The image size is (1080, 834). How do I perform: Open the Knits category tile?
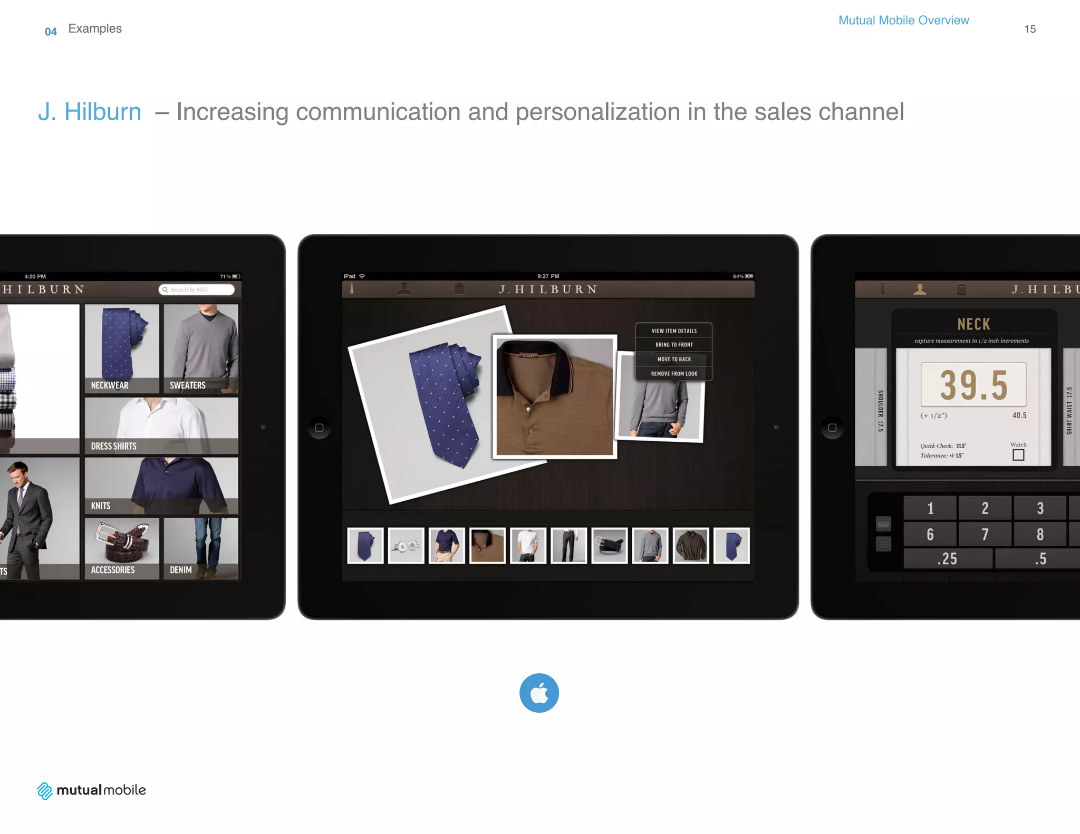161,486
